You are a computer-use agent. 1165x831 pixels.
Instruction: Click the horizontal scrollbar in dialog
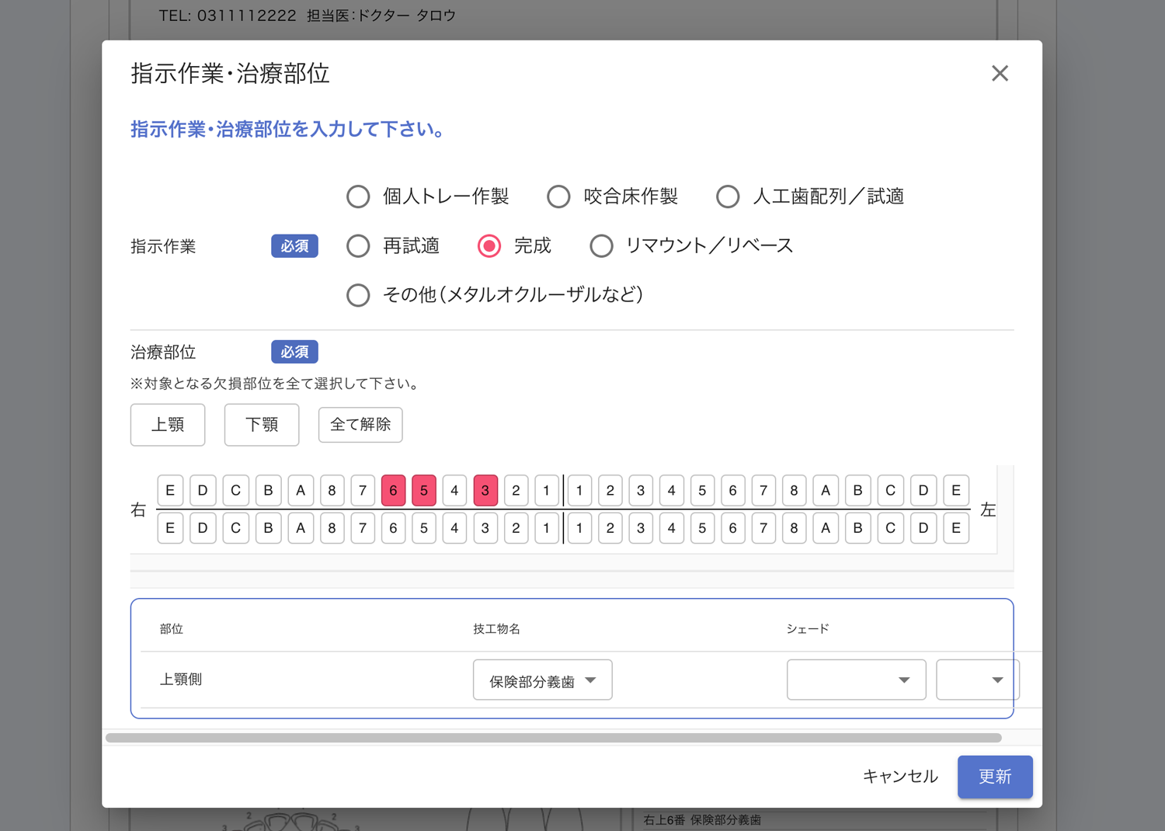pyautogui.click(x=553, y=738)
